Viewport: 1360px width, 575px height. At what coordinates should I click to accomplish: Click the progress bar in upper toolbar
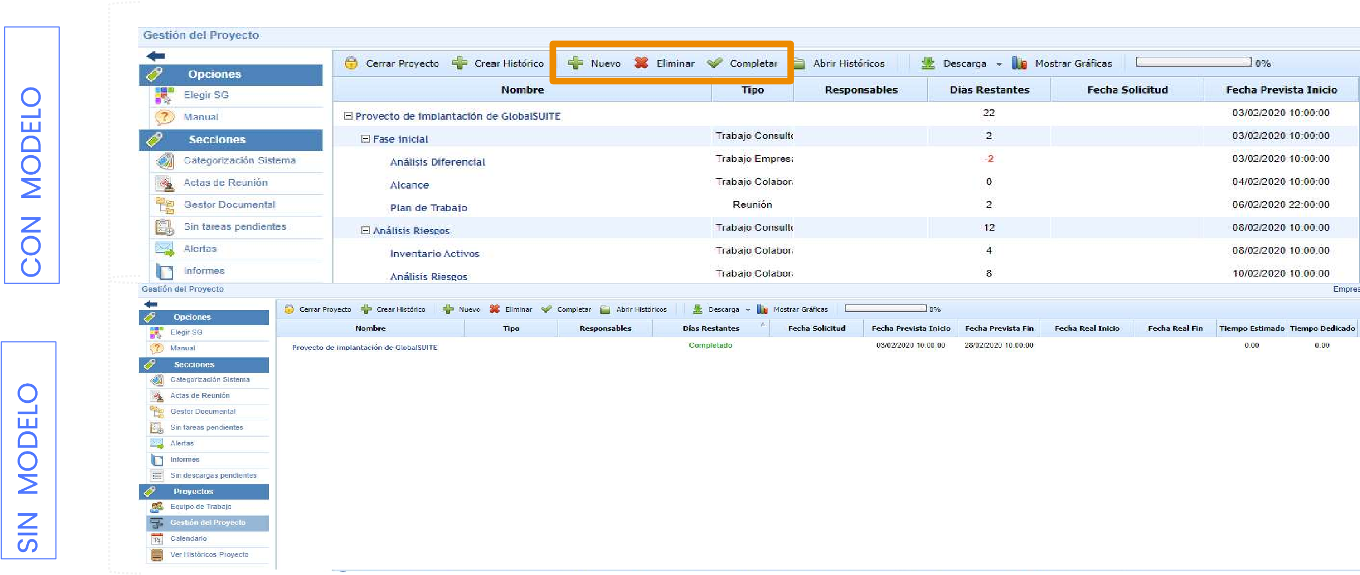(1193, 62)
